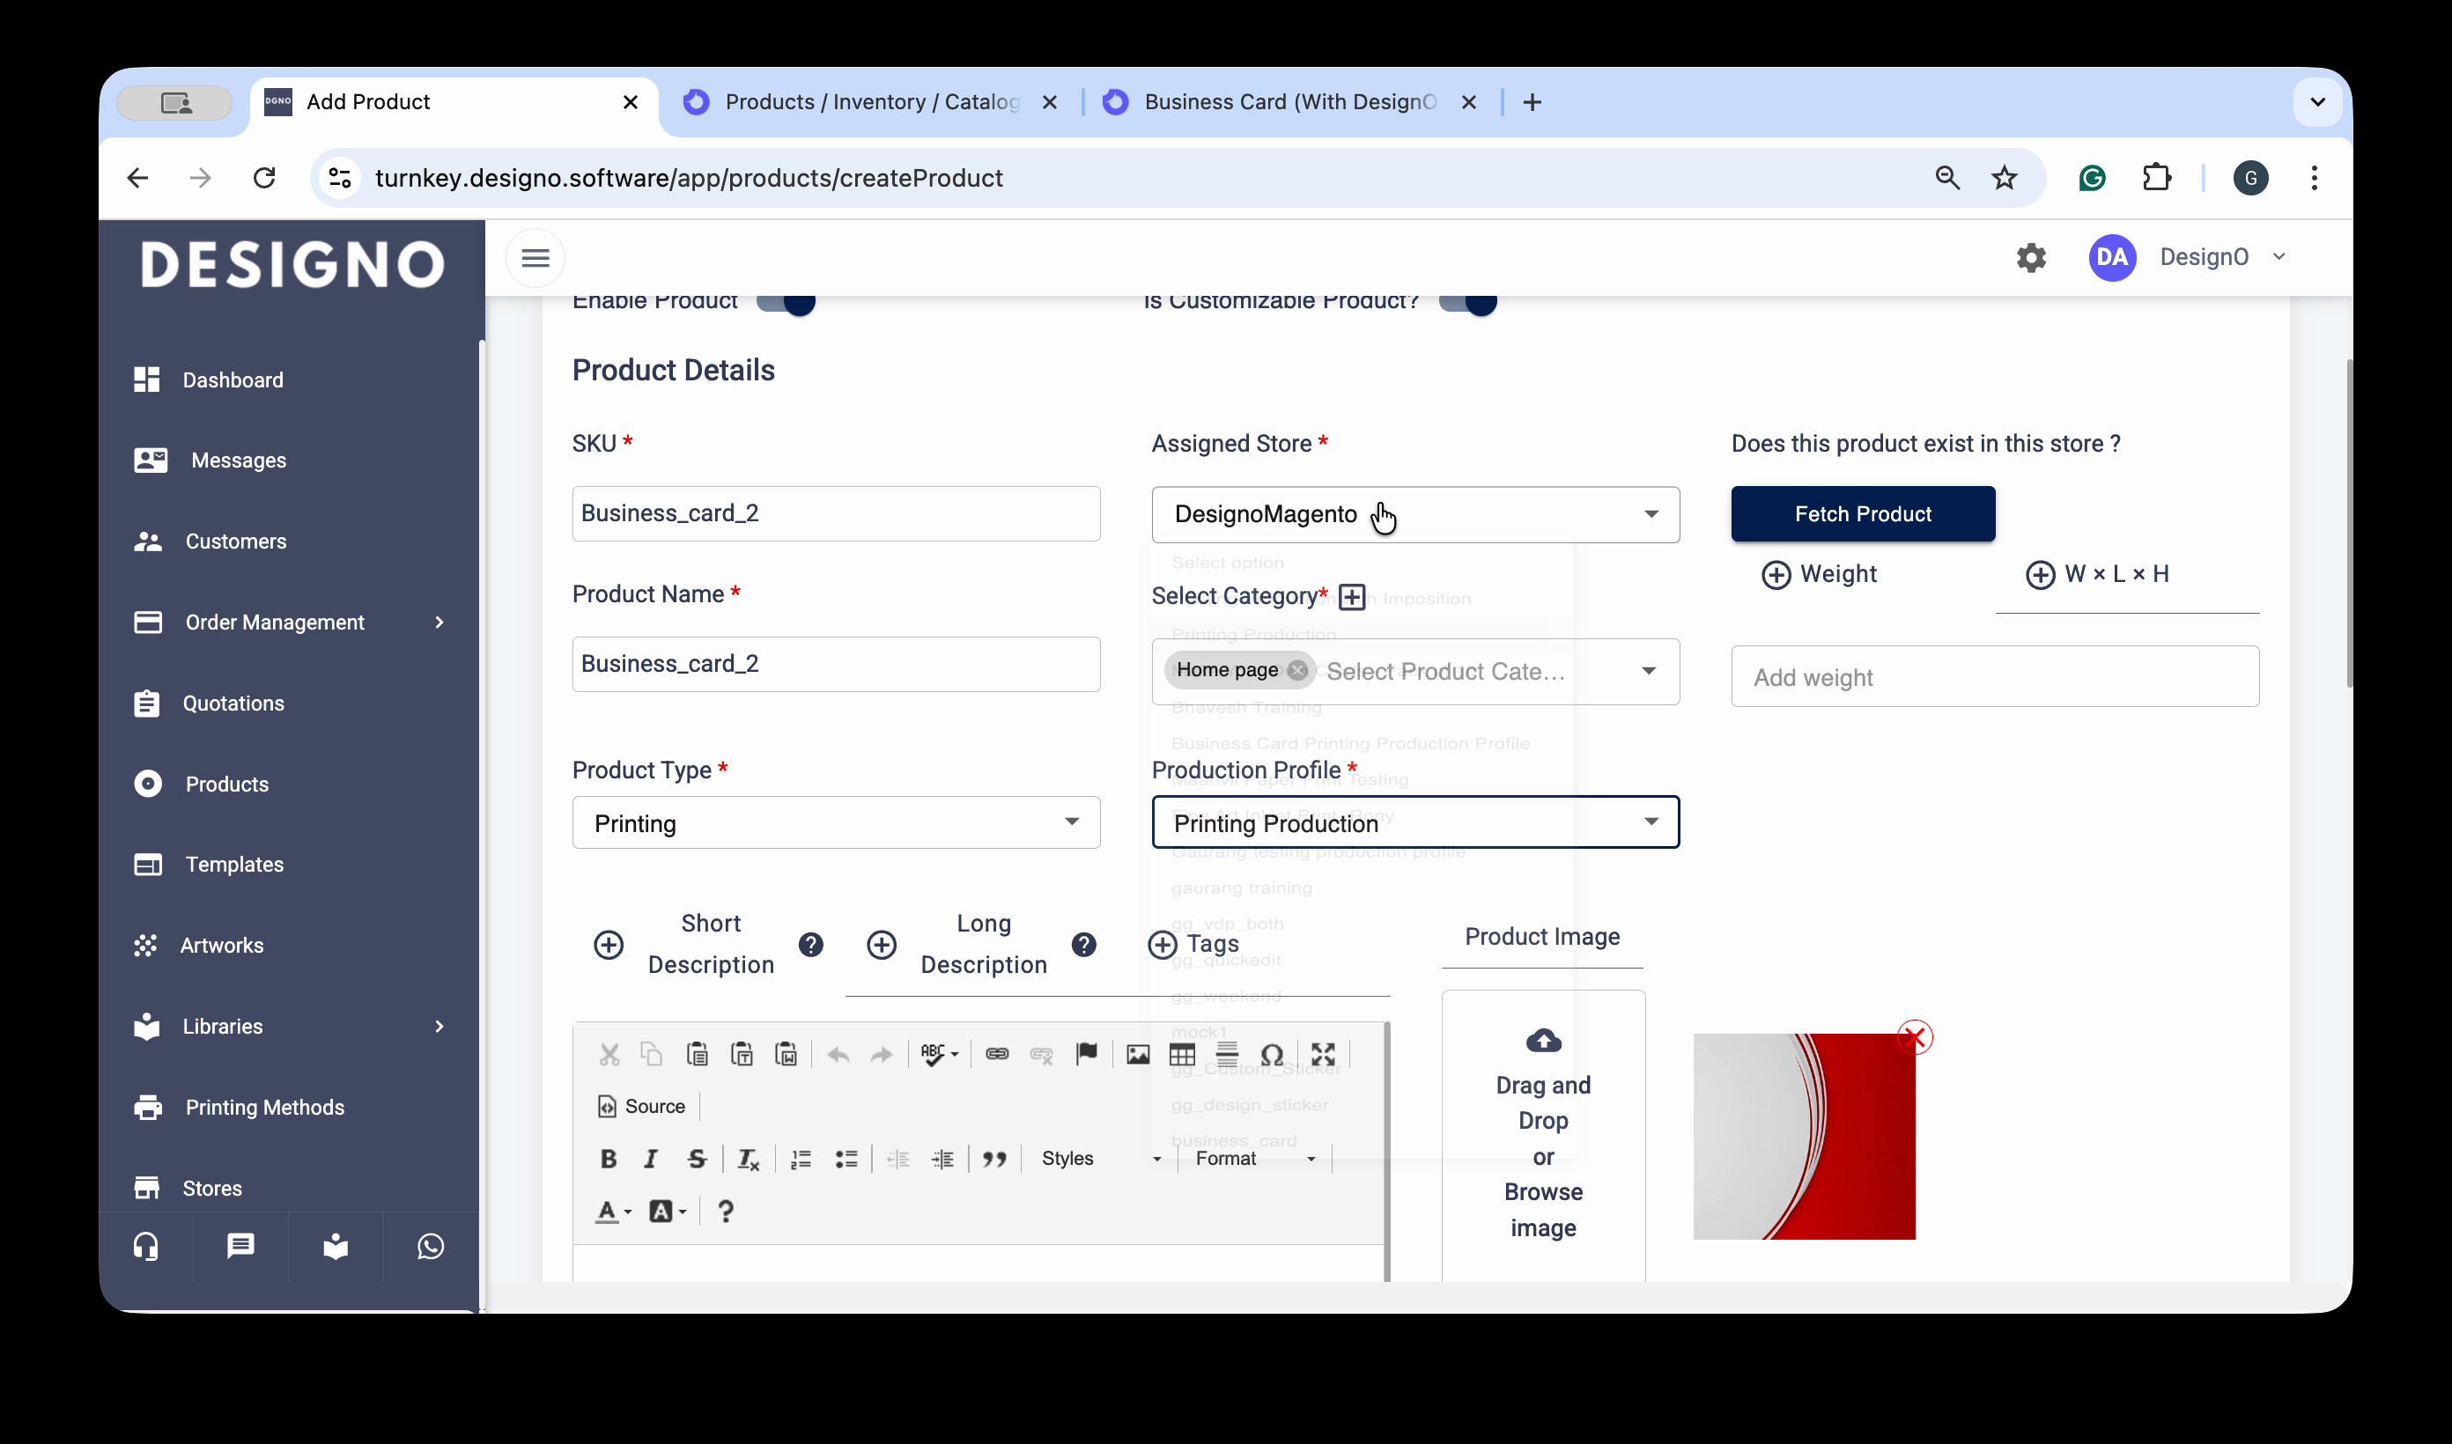
Task: Open Templates in the sidebar menu
Action: 234,864
